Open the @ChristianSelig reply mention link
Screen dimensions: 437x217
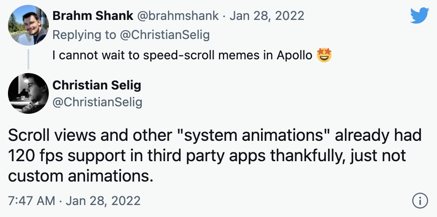click(x=164, y=35)
